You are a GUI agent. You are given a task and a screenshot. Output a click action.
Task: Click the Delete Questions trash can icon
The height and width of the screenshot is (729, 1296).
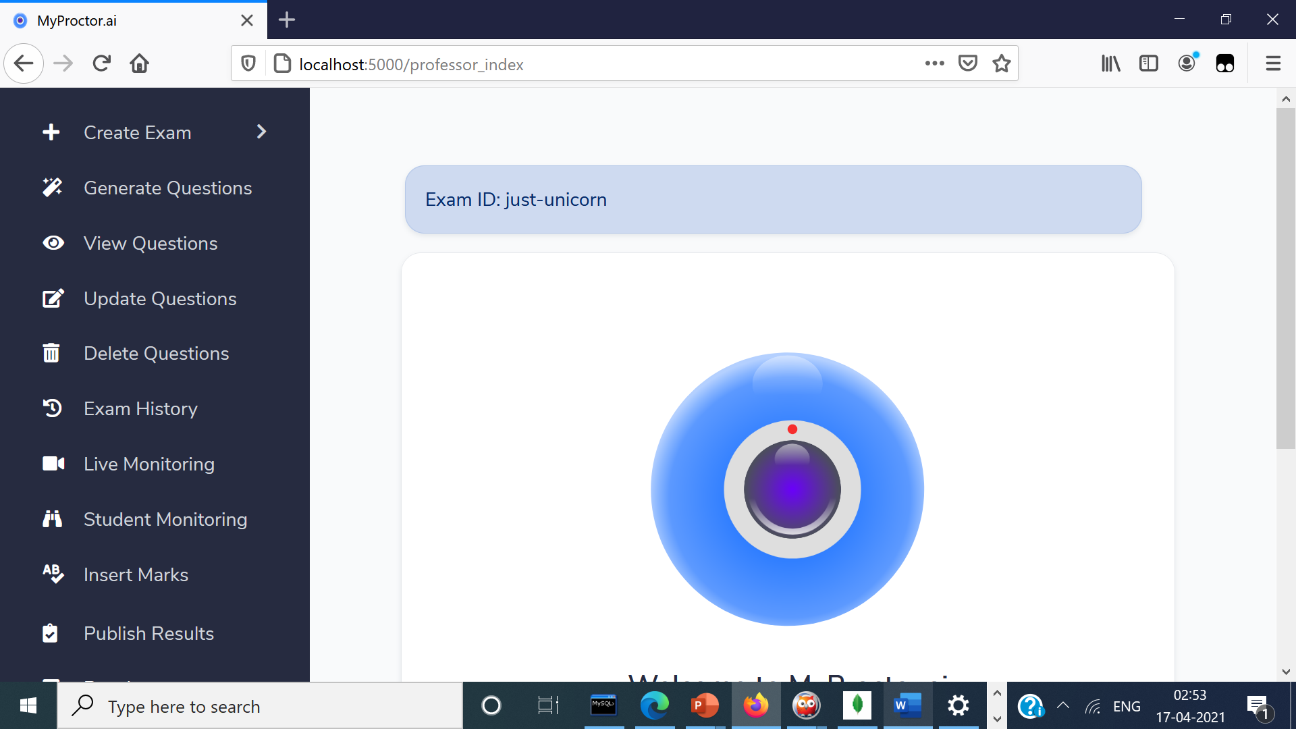[x=51, y=353]
